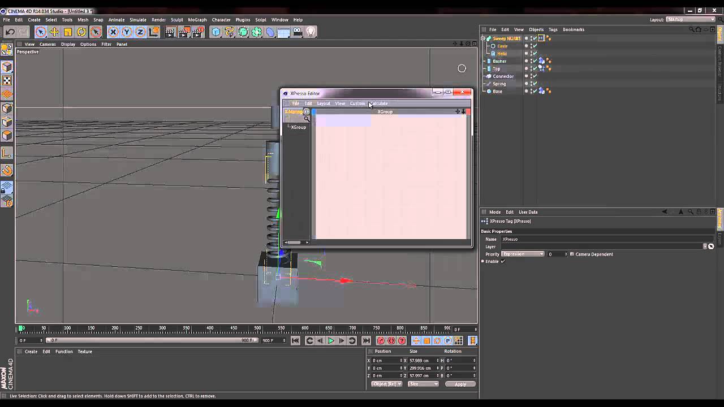Click the Record Active Objects button
Image resolution: width=724 pixels, height=407 pixels.
pos(381,341)
